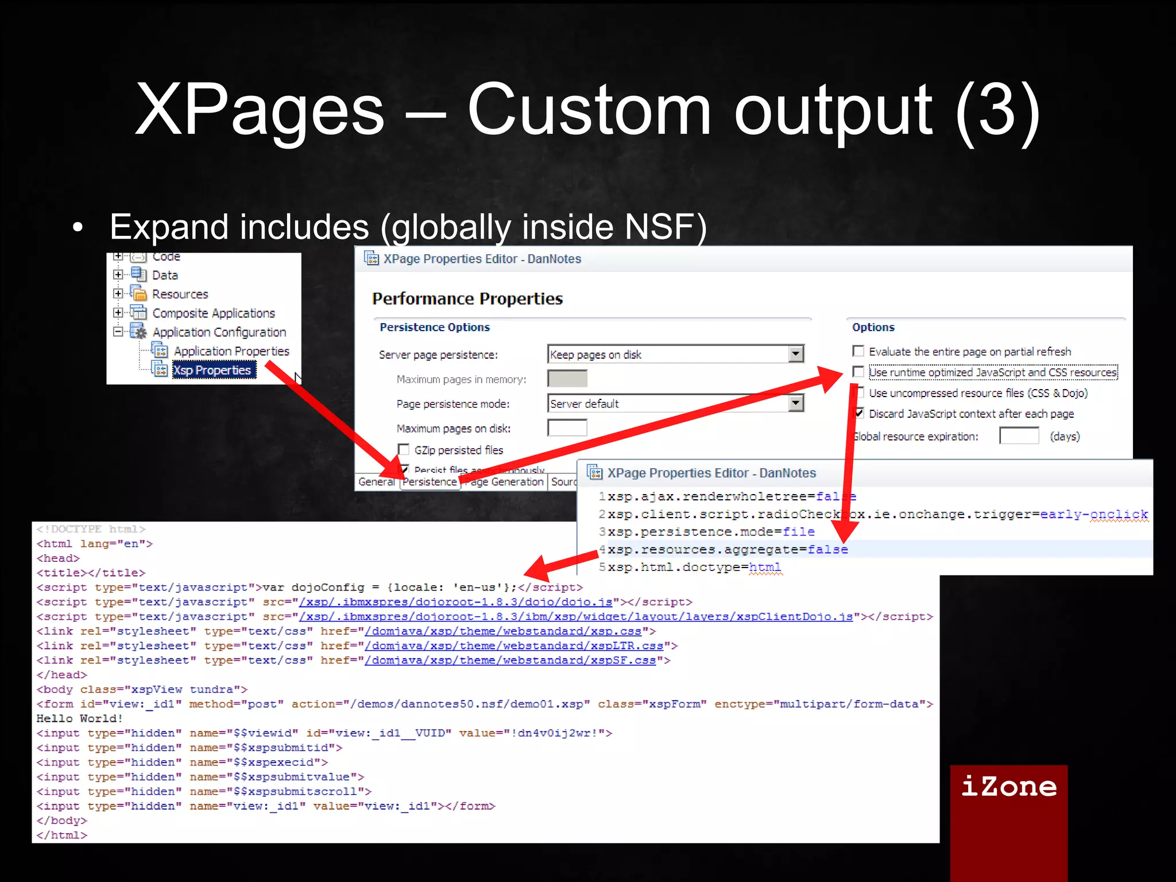The width and height of the screenshot is (1176, 882).
Task: Open the xsp.css stylesheet link
Action: (x=503, y=631)
